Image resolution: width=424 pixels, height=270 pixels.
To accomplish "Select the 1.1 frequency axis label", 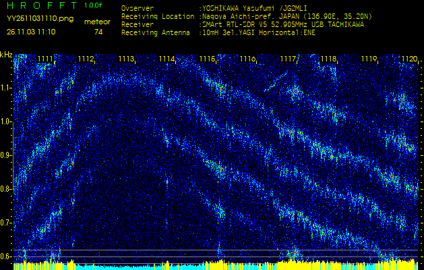I will 6,88.
